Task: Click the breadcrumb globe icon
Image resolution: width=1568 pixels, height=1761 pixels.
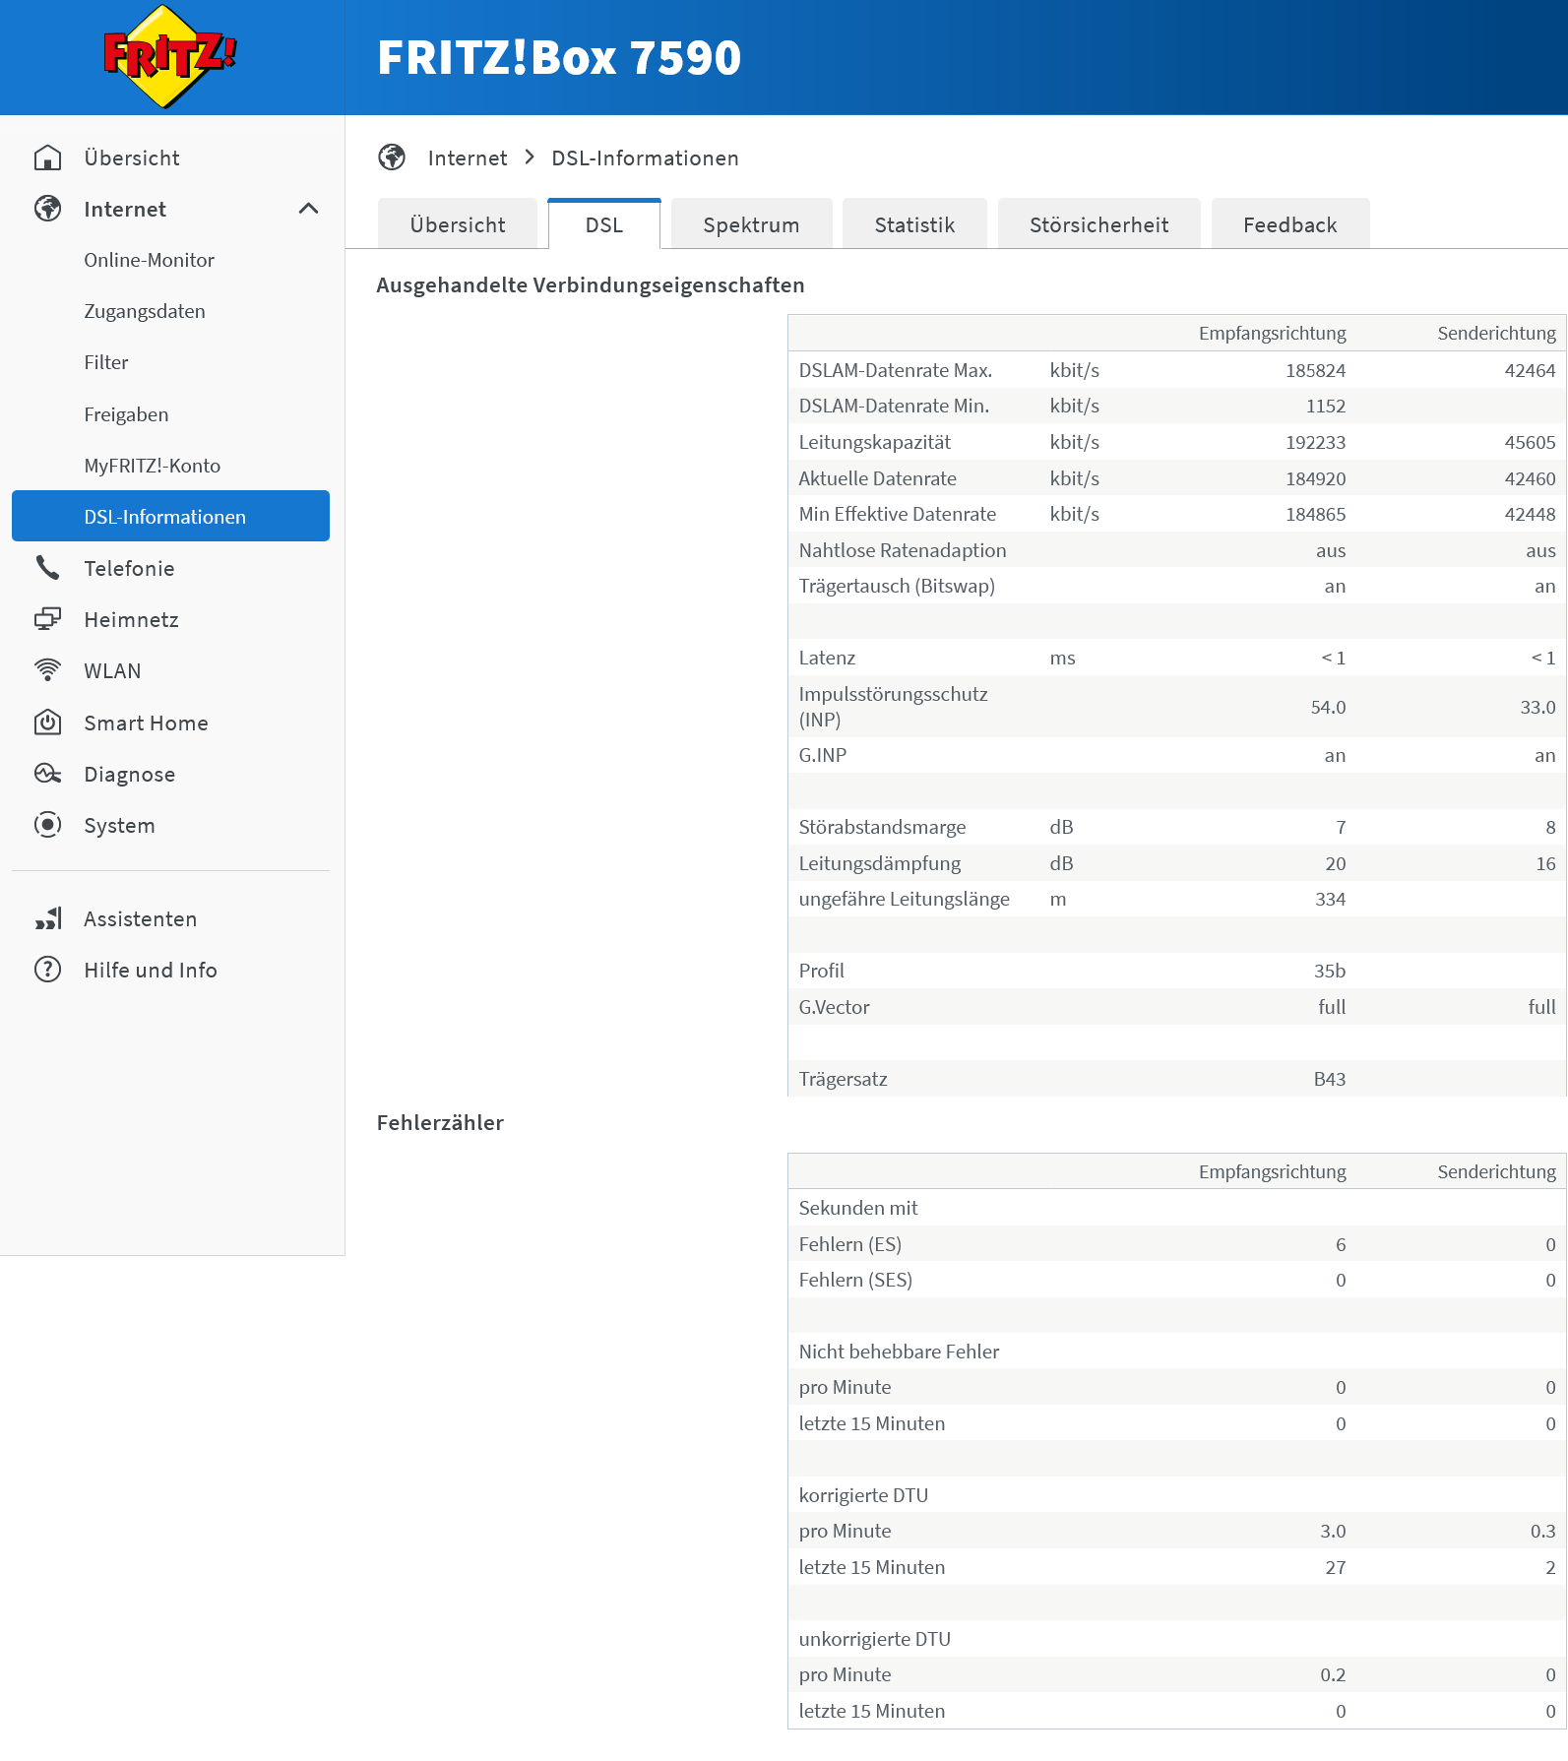Action: click(392, 157)
